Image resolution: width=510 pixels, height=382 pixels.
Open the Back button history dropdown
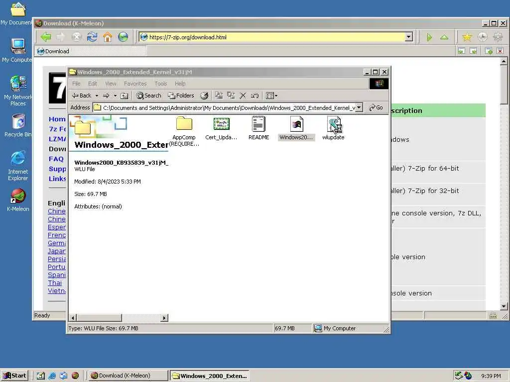(x=97, y=95)
